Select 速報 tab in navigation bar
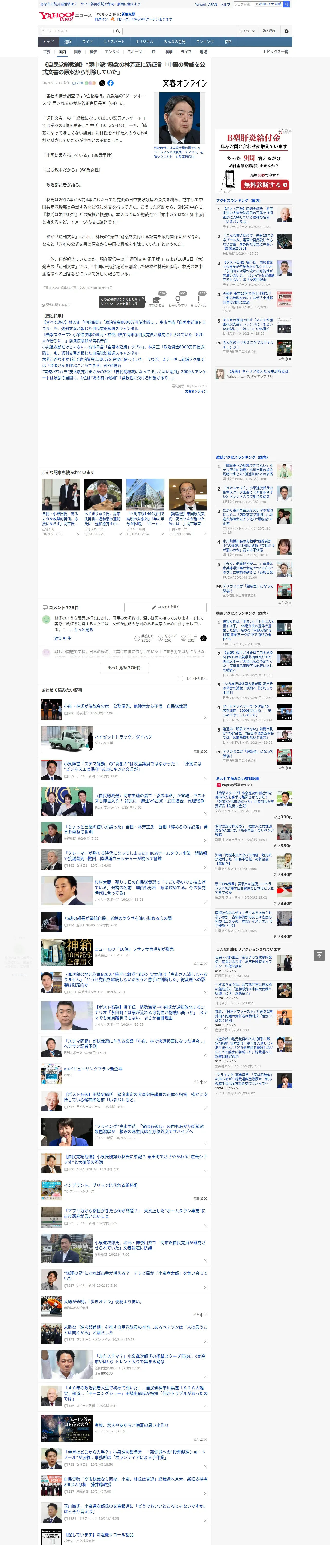 click(x=68, y=42)
